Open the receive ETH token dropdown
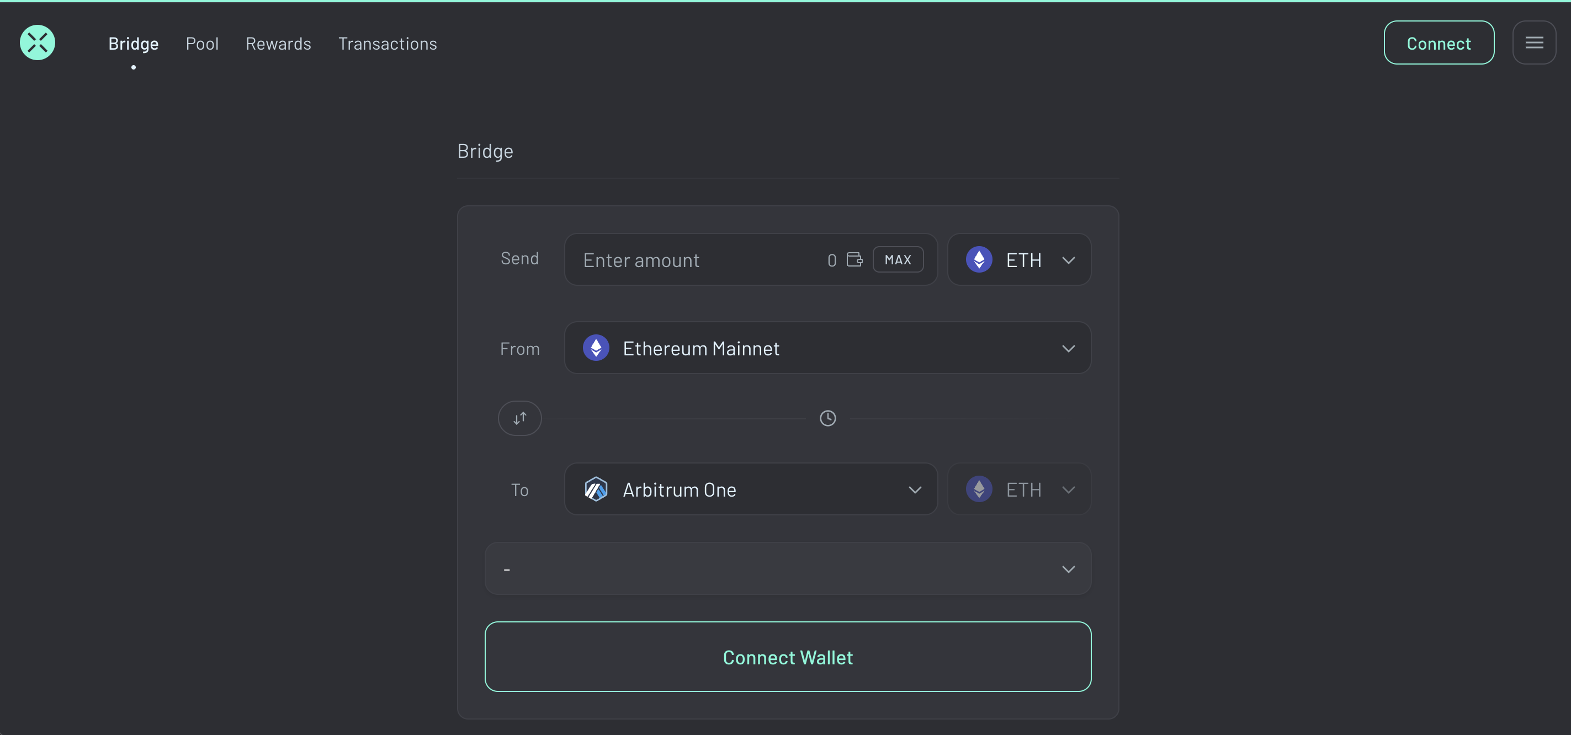The image size is (1571, 735). tap(1068, 490)
